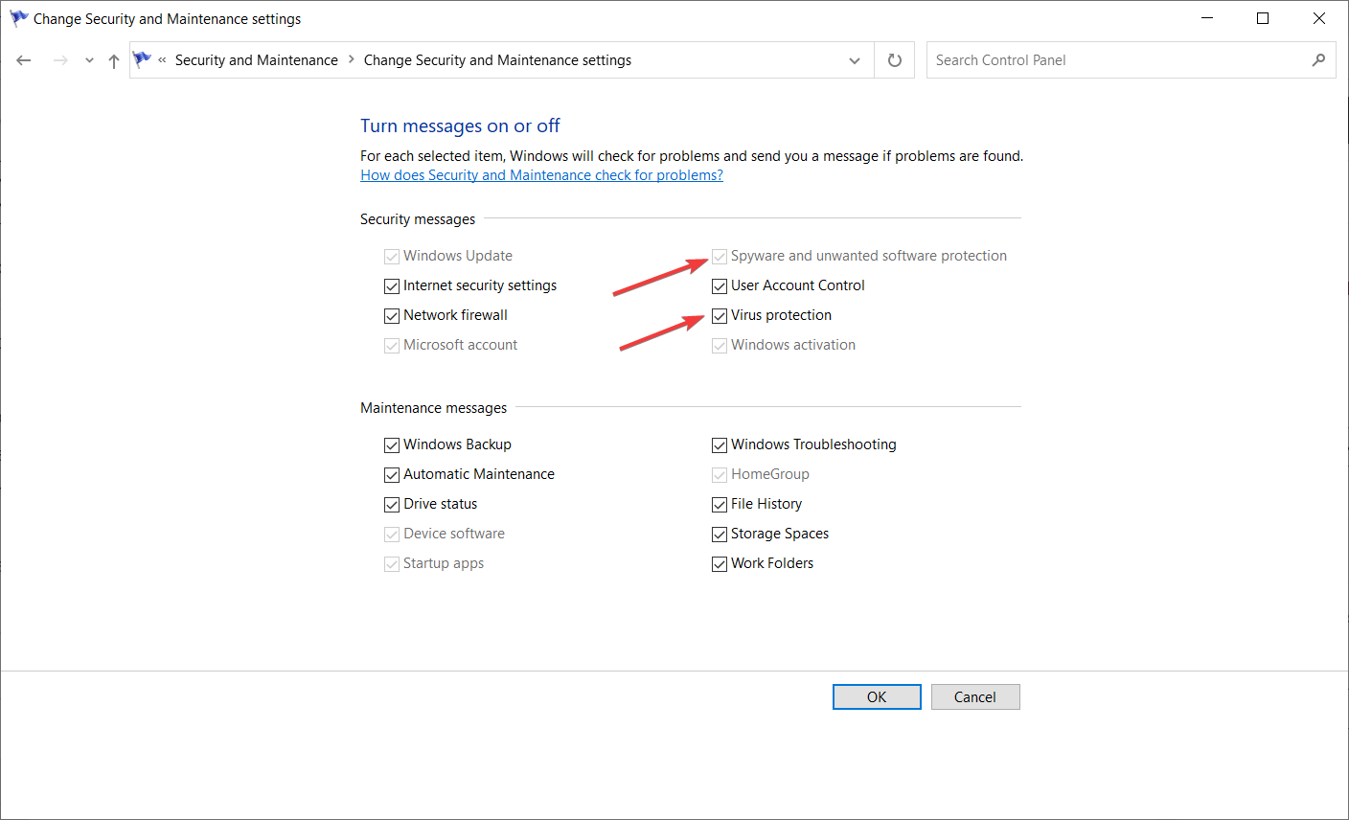Image resolution: width=1349 pixels, height=820 pixels.
Task: Toggle the File History checkbox
Action: pos(720,505)
